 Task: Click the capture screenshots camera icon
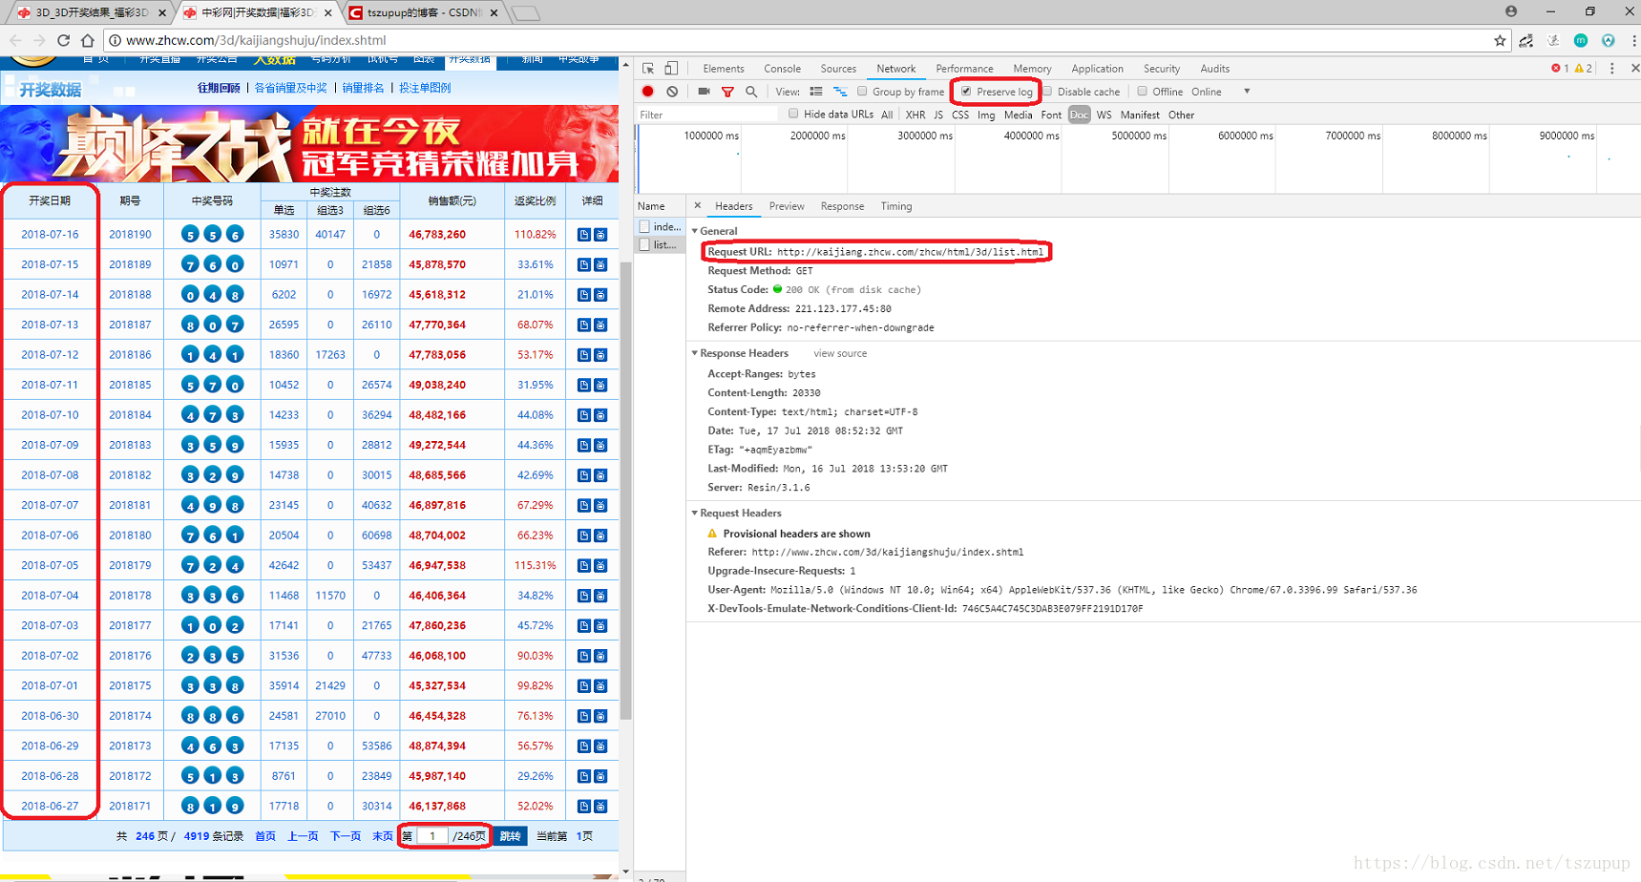click(x=704, y=92)
